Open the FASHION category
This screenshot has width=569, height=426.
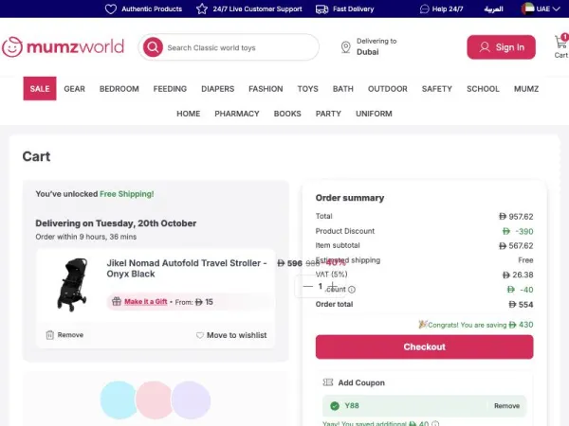[266, 89]
